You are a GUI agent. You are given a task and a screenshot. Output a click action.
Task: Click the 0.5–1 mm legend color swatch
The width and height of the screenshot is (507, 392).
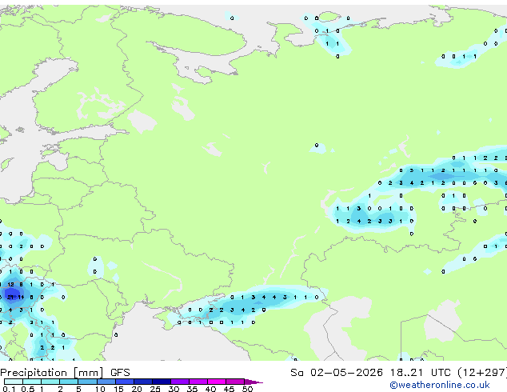(x=32, y=382)
